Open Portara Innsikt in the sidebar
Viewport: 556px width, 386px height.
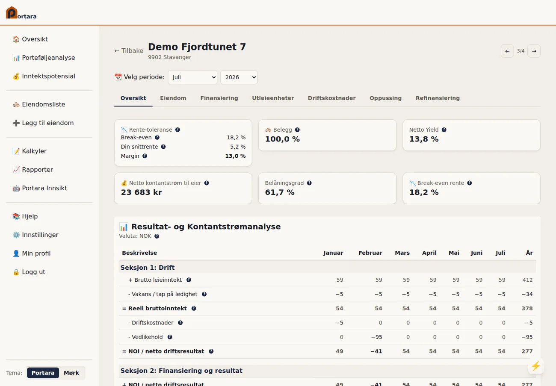tap(49, 188)
